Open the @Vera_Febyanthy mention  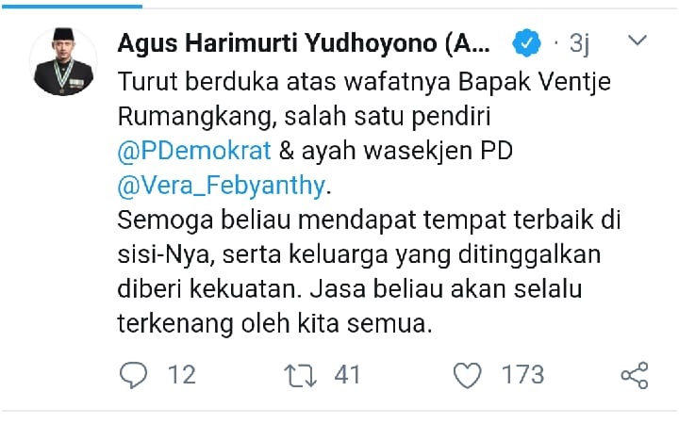[x=221, y=186]
